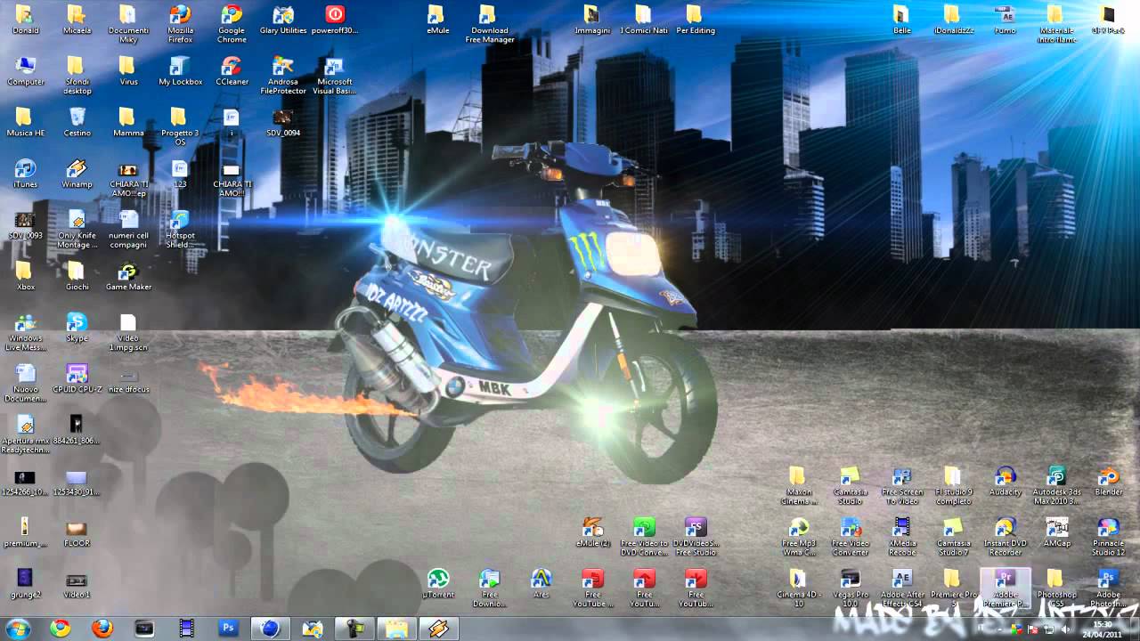Select the Musica HE folder
The width and height of the screenshot is (1140, 641).
pyautogui.click(x=25, y=122)
